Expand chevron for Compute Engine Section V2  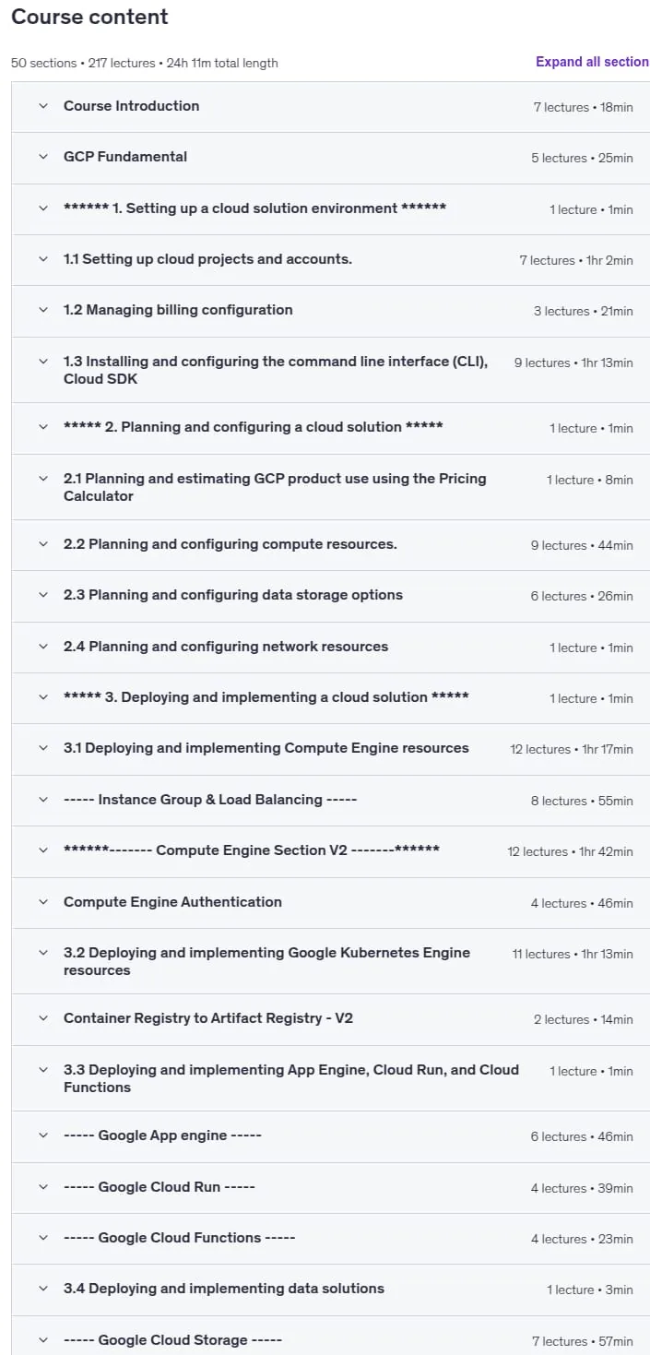click(42, 850)
